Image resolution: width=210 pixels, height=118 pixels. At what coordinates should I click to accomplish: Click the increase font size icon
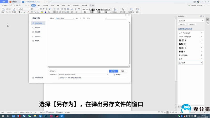[x=41, y=9]
